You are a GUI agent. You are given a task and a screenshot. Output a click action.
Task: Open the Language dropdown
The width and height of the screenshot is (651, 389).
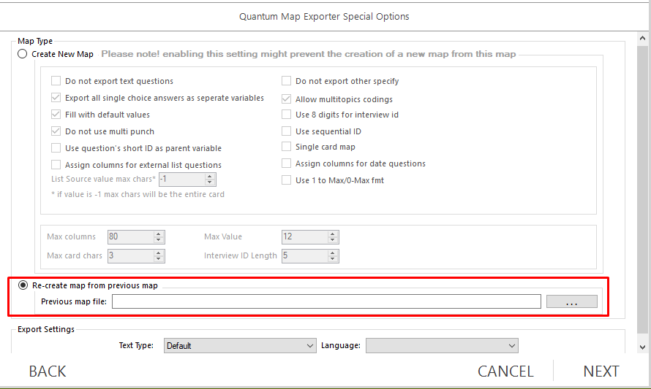coord(442,345)
